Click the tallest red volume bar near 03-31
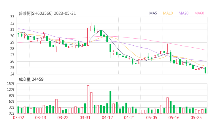The width and height of the screenshot is (210, 124). tap(88, 99)
